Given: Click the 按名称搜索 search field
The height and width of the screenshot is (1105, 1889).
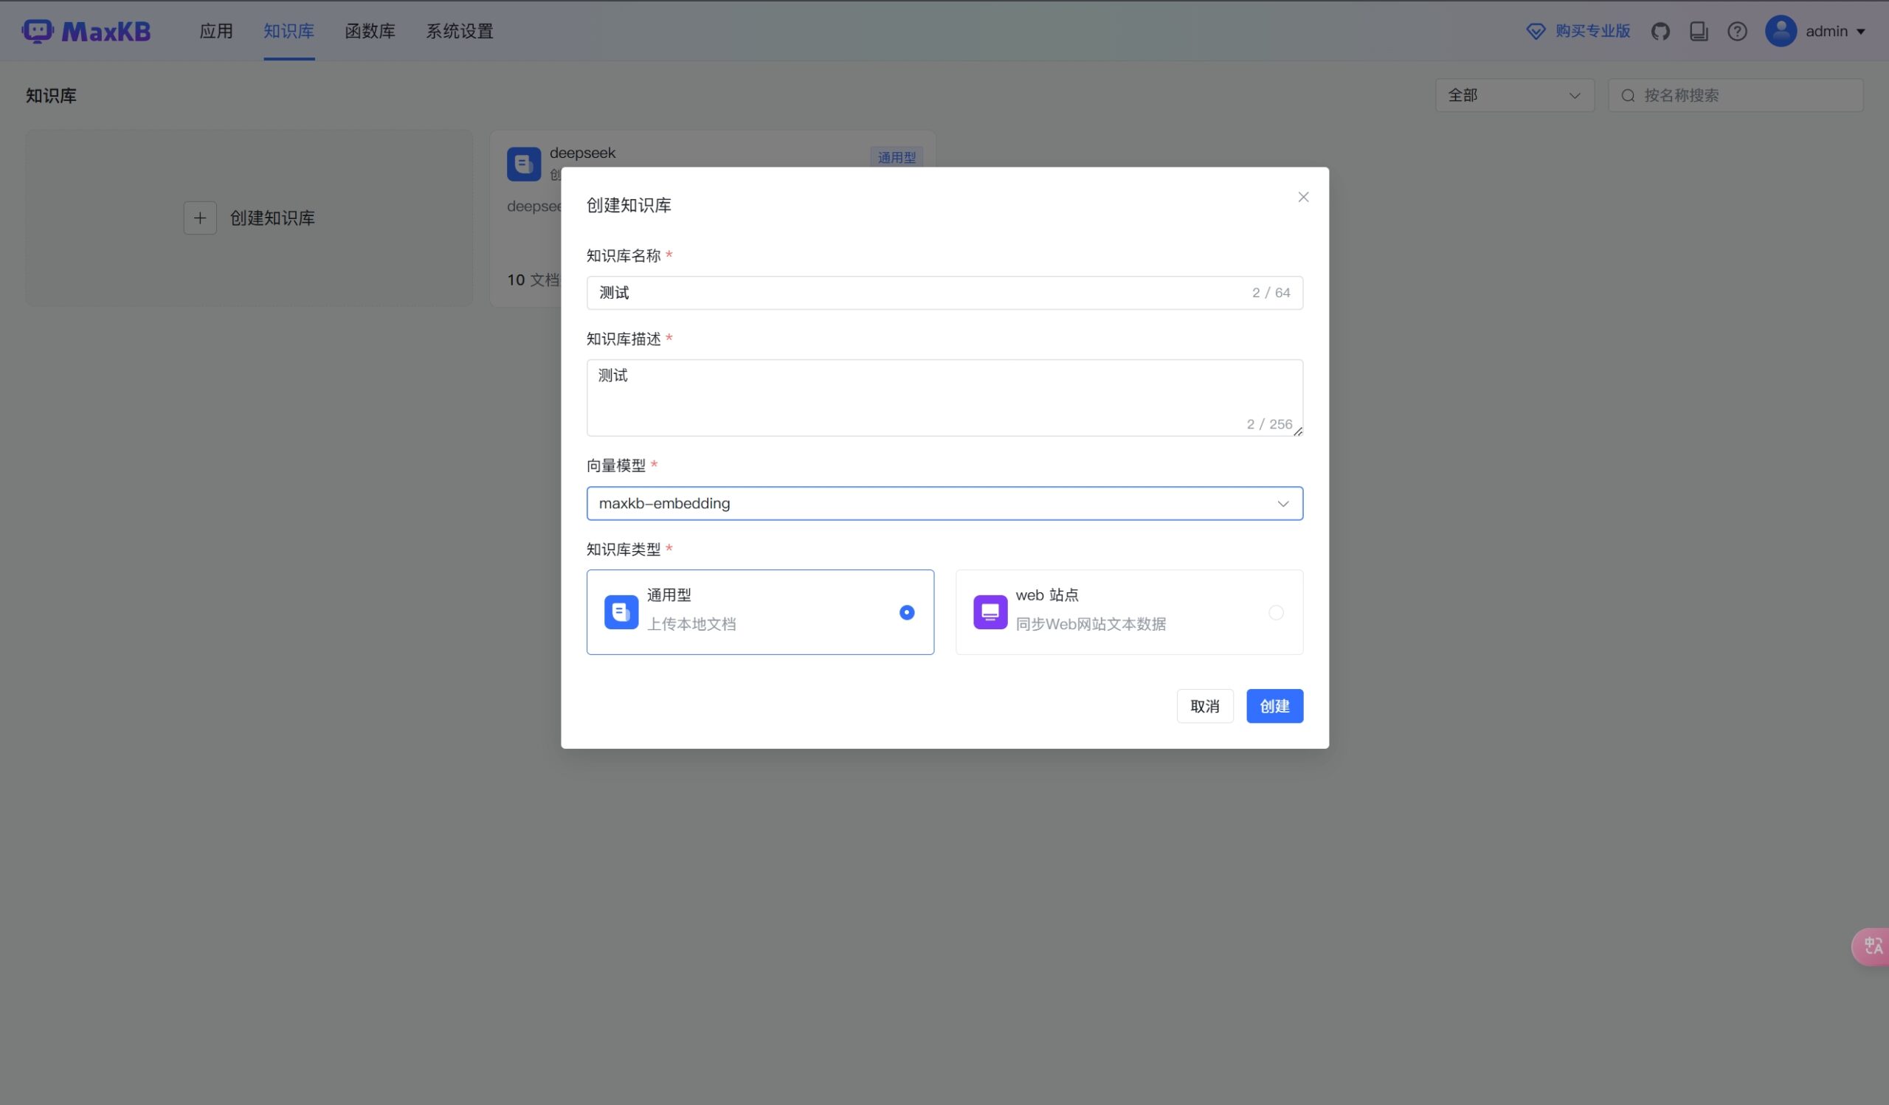Looking at the screenshot, I should click(x=1736, y=96).
